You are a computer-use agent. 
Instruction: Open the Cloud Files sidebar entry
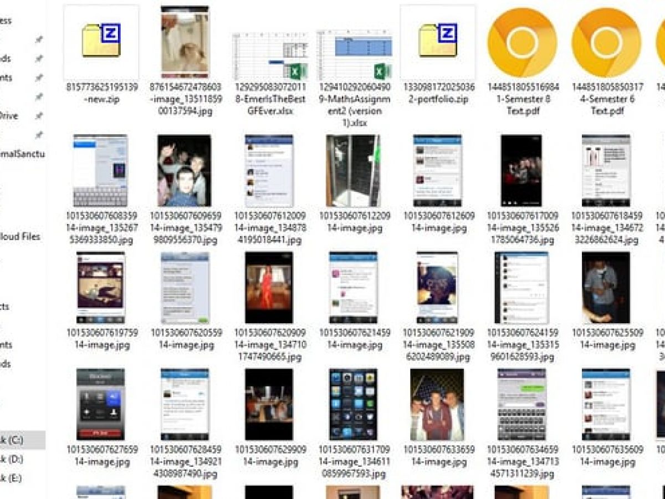coord(20,237)
